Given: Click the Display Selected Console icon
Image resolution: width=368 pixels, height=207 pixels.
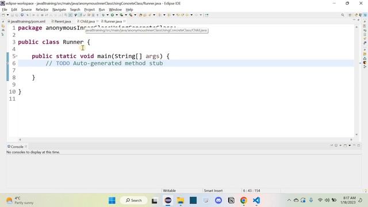Looking at the screenshot, I should tap(336, 145).
